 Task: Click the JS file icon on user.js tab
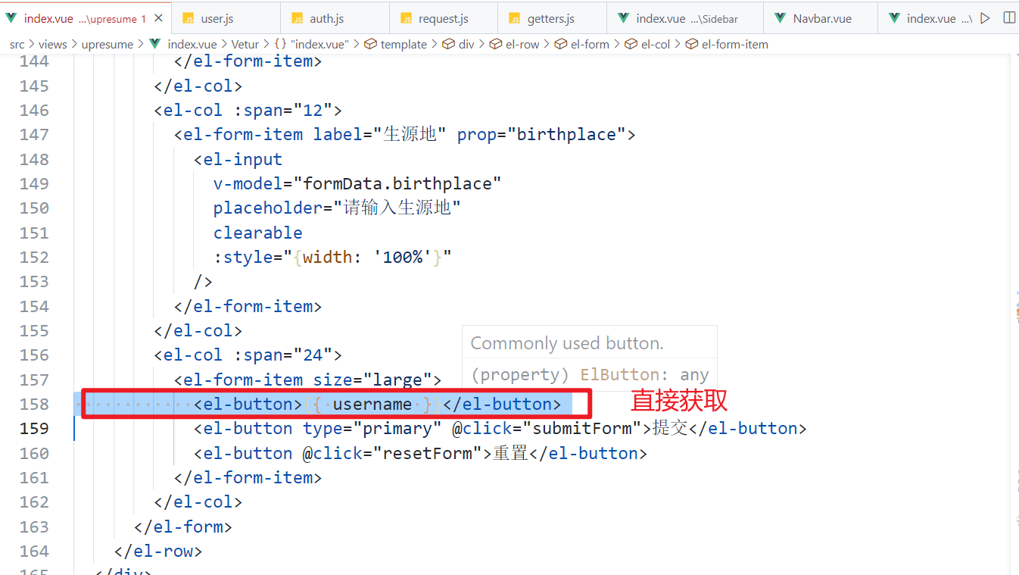(x=189, y=18)
